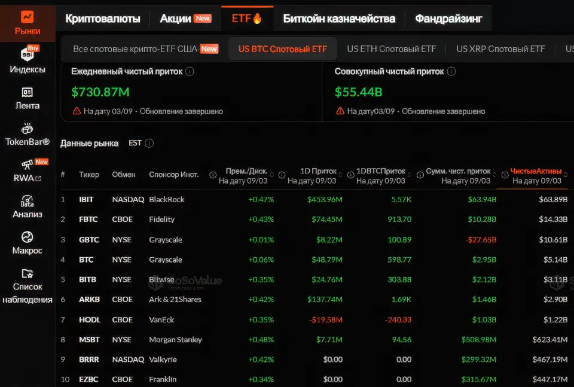574x387 pixels.
Task: Show info icon for 1D Приток column
Action: (x=282, y=175)
